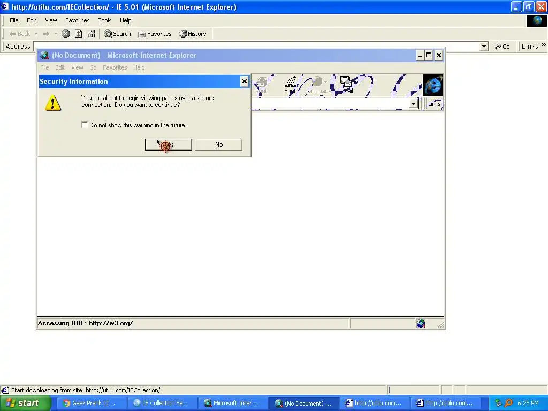Click the Yes button in Security Information dialog
Screen dimensions: 548x411
(168, 144)
